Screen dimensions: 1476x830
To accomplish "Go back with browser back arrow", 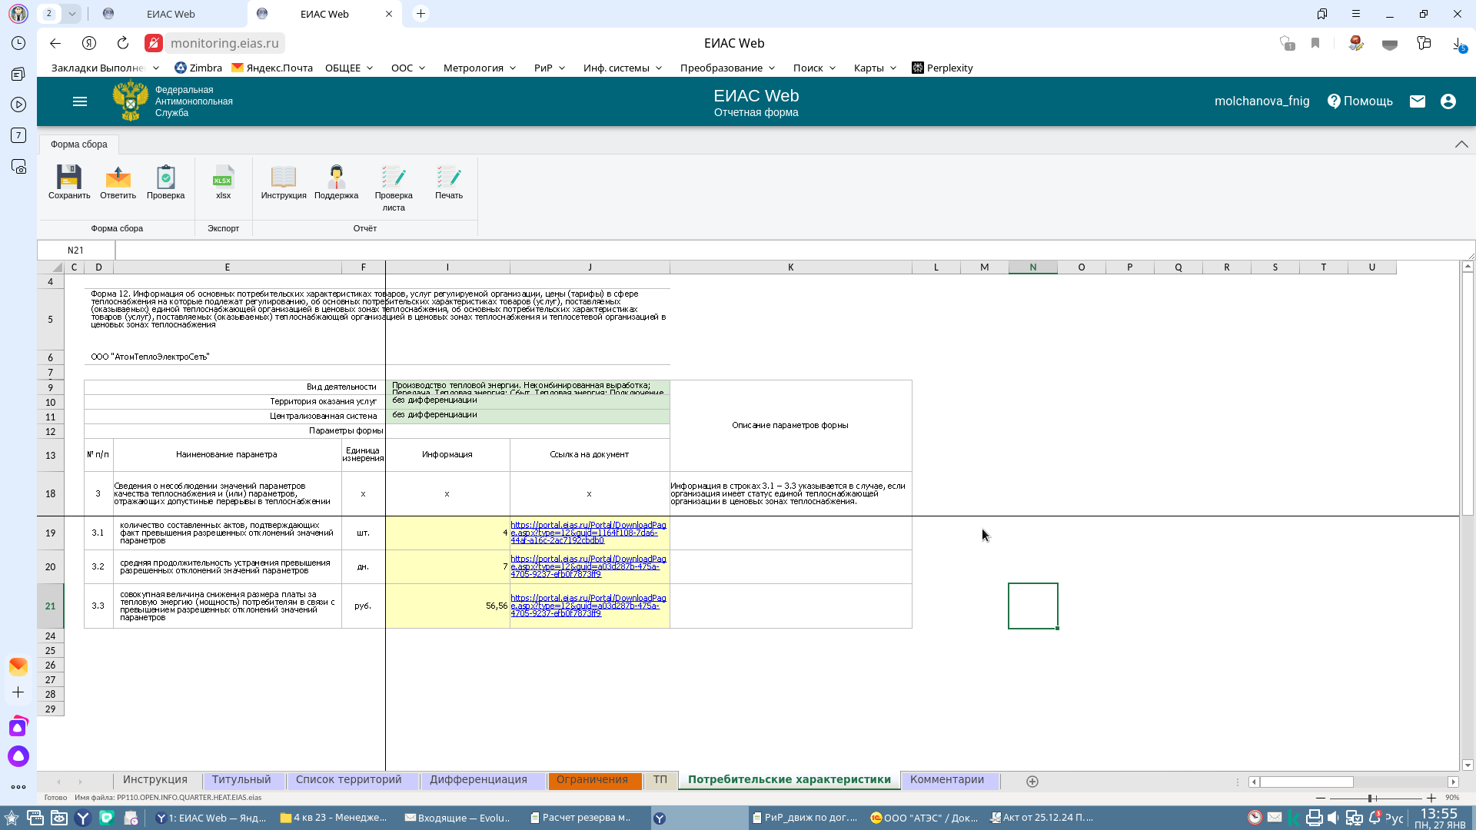I will [55, 43].
